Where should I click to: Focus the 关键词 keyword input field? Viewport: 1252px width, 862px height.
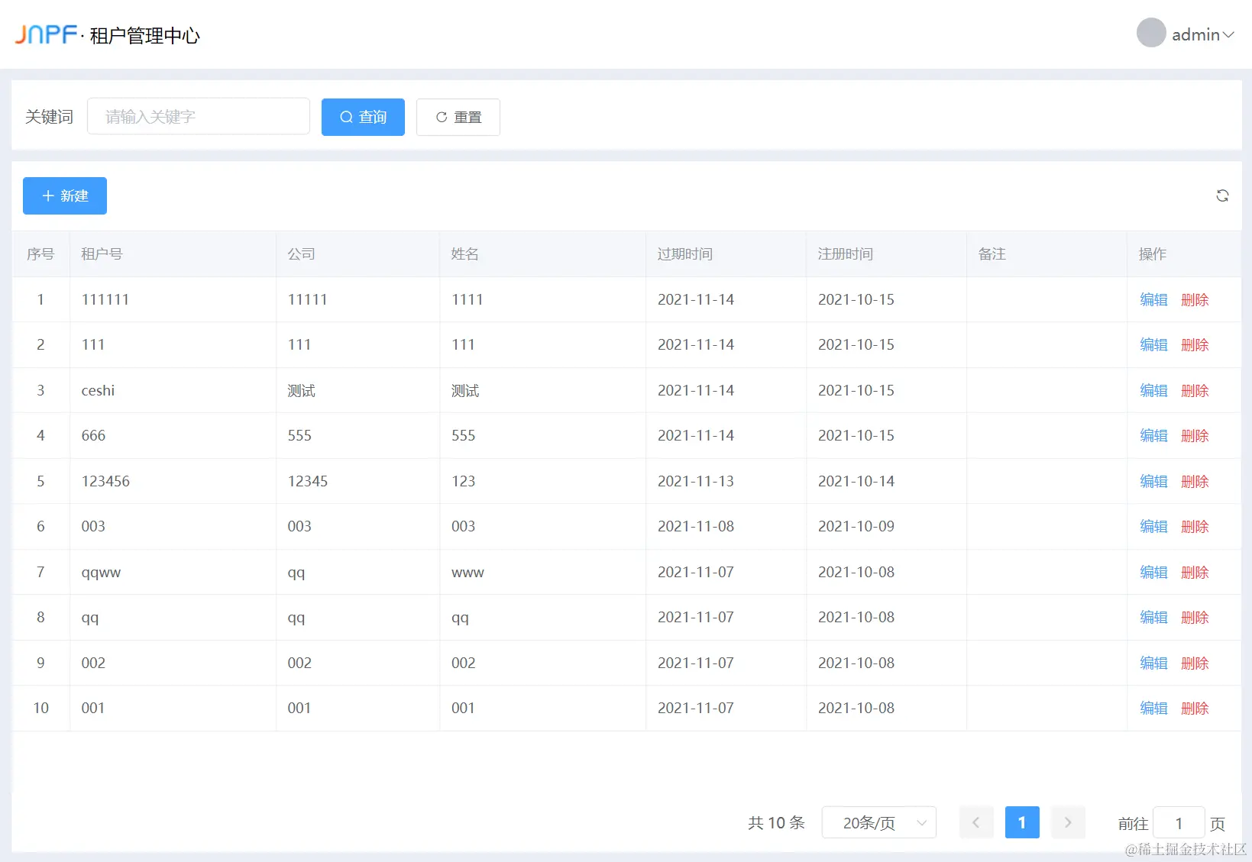click(x=199, y=116)
